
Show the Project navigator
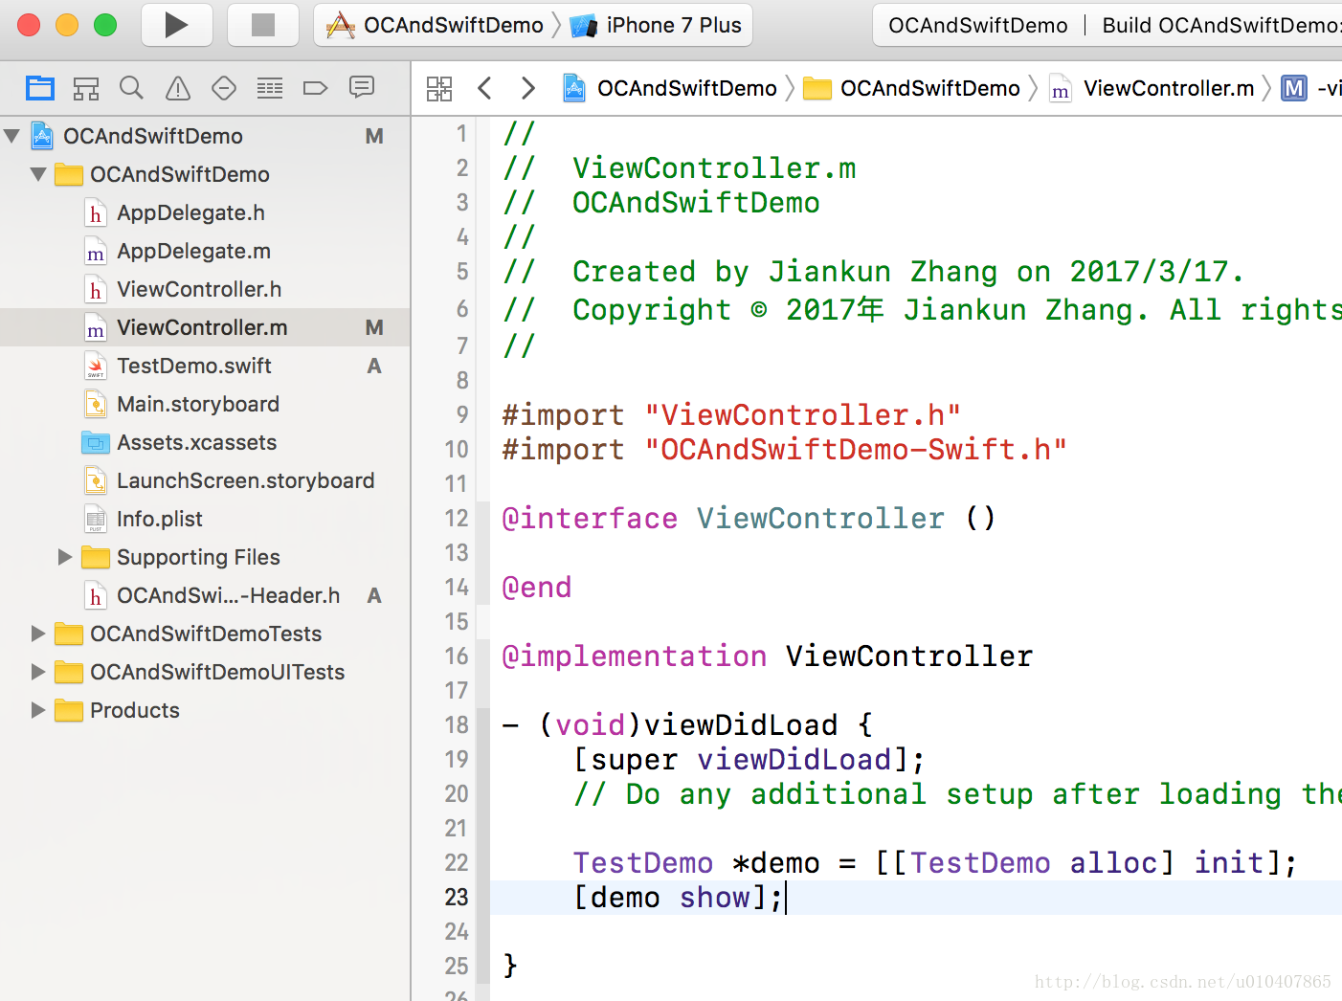click(x=40, y=89)
